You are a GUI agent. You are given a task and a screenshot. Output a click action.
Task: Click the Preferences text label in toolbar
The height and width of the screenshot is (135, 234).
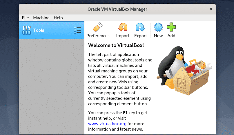pyautogui.click(x=98, y=36)
